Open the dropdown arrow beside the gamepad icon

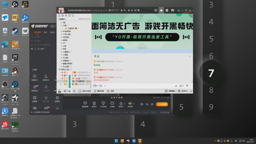pos(98,86)
